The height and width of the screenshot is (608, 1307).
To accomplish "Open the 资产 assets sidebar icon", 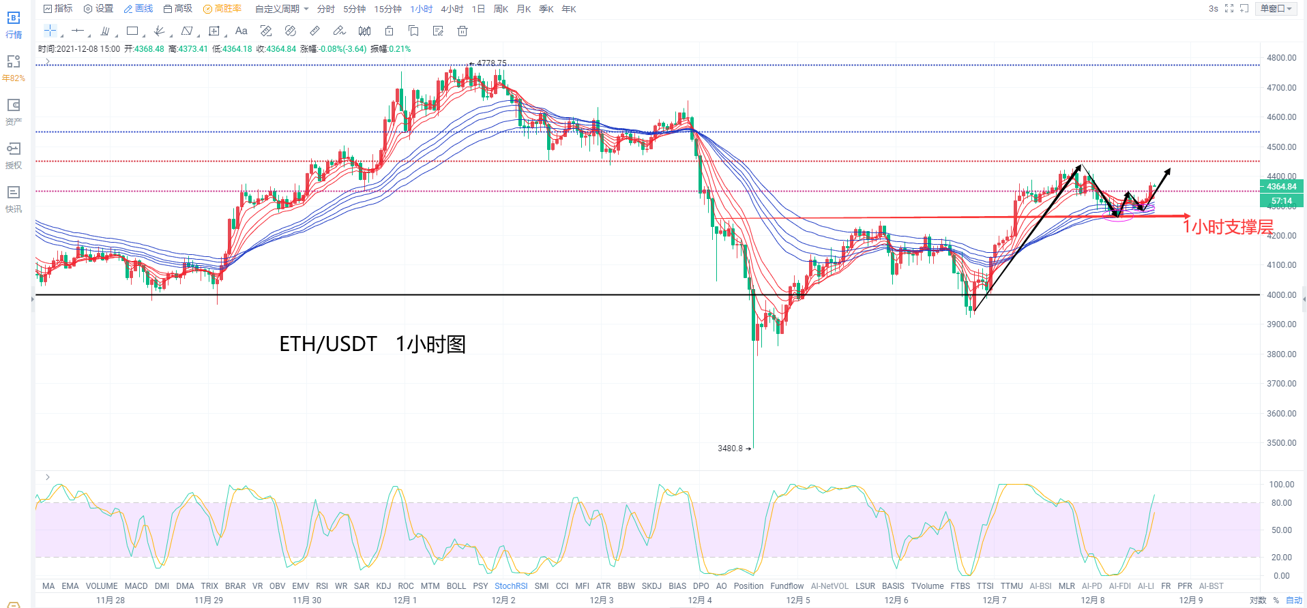I will click(x=14, y=111).
